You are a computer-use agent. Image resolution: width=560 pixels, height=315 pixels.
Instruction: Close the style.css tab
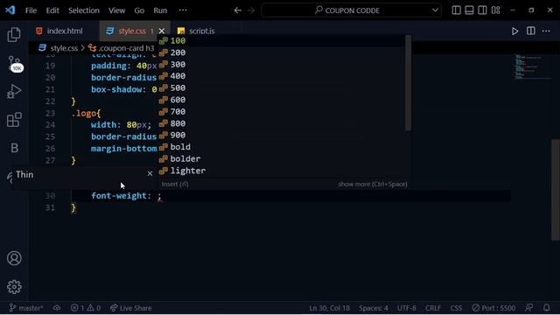pyautogui.click(x=161, y=31)
